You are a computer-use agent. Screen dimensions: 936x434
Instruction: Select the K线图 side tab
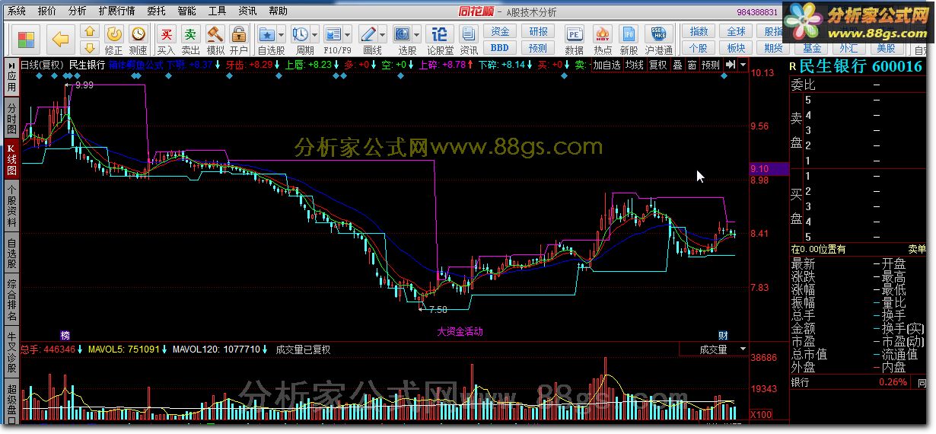[11, 159]
